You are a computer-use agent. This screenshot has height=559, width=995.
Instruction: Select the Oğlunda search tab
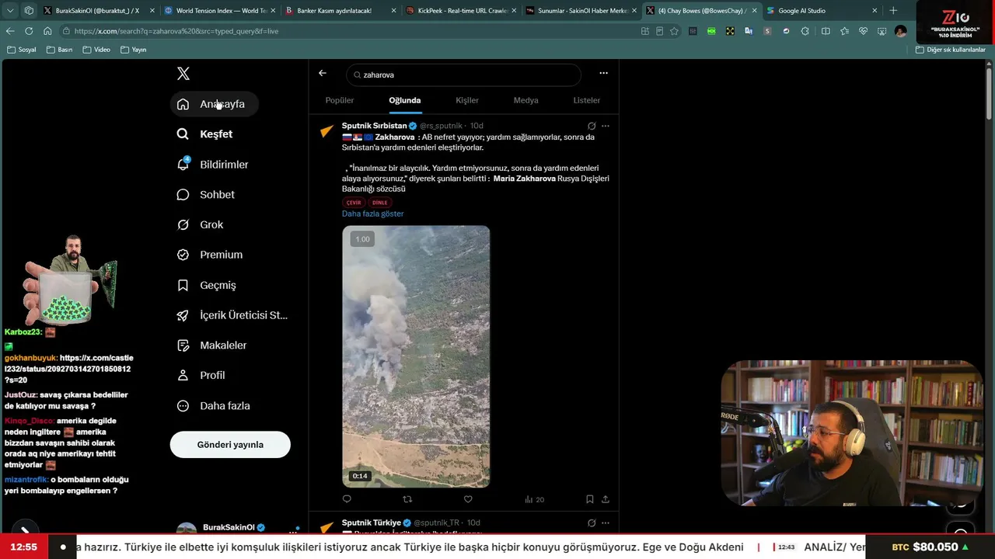tap(405, 100)
